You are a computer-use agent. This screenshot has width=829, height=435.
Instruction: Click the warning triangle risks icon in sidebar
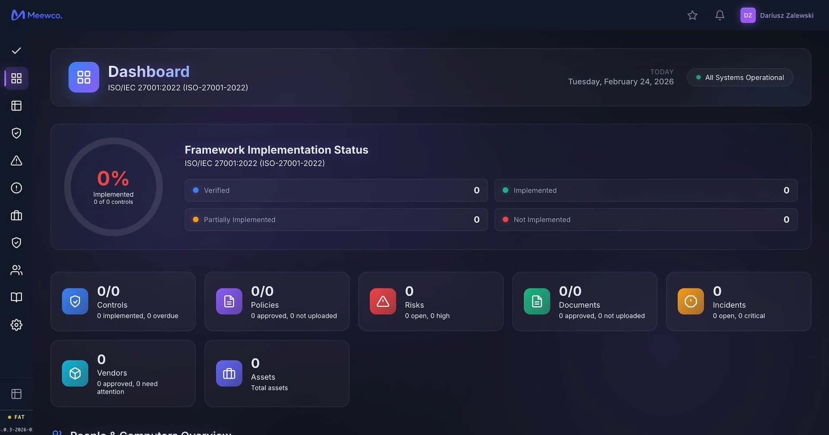[x=16, y=160]
